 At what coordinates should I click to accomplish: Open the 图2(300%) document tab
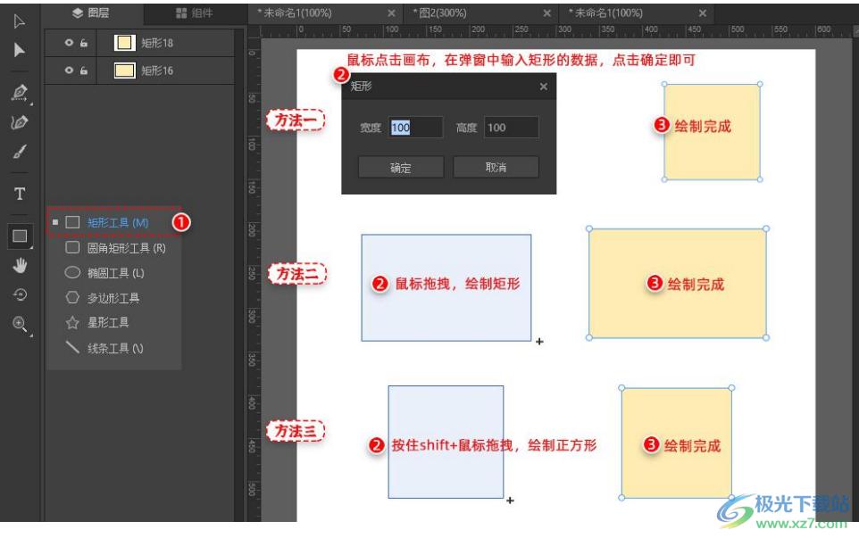[475, 13]
